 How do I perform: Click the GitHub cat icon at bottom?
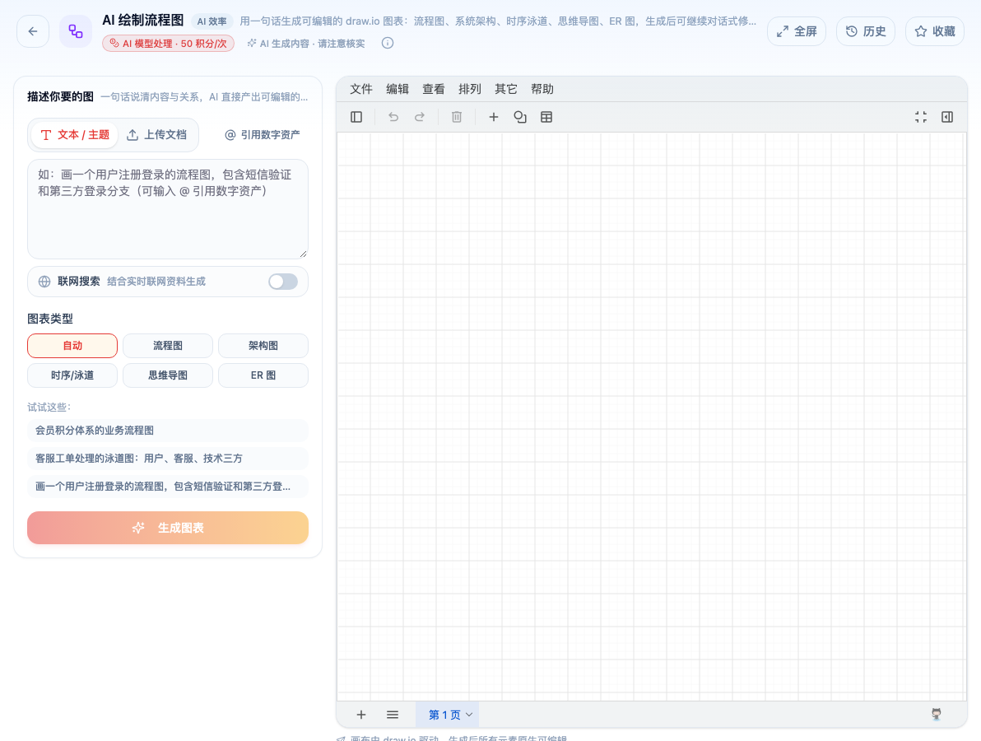936,714
